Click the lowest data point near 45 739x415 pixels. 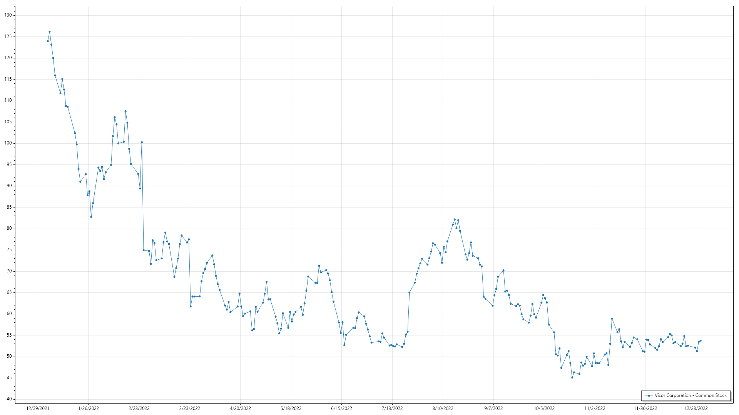(x=572, y=377)
